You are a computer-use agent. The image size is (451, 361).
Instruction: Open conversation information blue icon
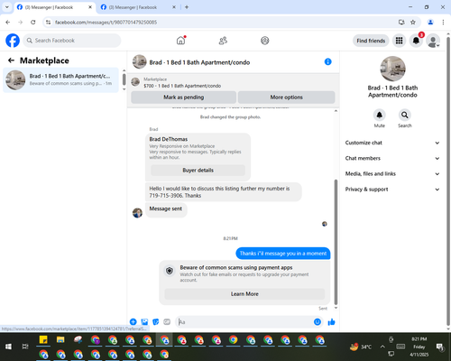pyautogui.click(x=327, y=62)
